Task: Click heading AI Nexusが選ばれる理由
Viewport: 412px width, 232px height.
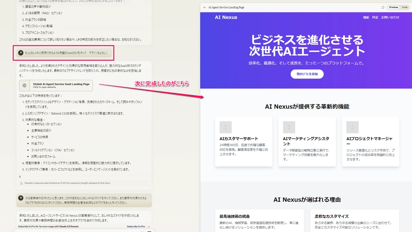Action: (x=307, y=200)
